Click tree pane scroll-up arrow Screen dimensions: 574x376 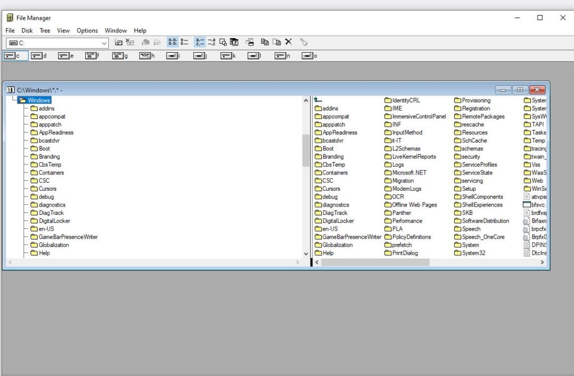point(306,100)
